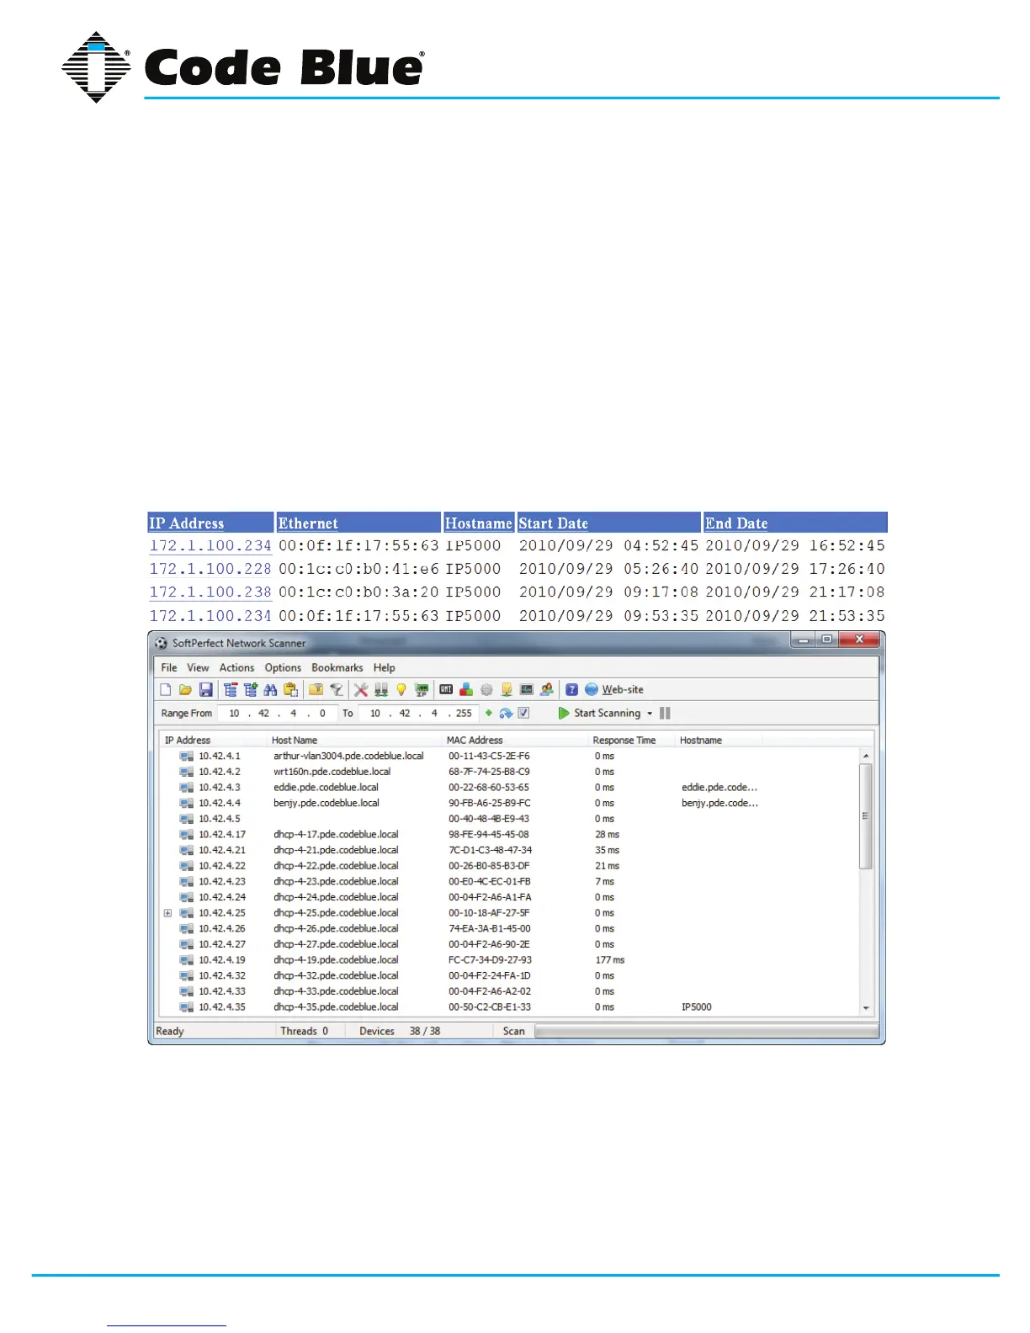
Task: Click the blue arrows IP range icon
Action: pyautogui.click(x=506, y=713)
